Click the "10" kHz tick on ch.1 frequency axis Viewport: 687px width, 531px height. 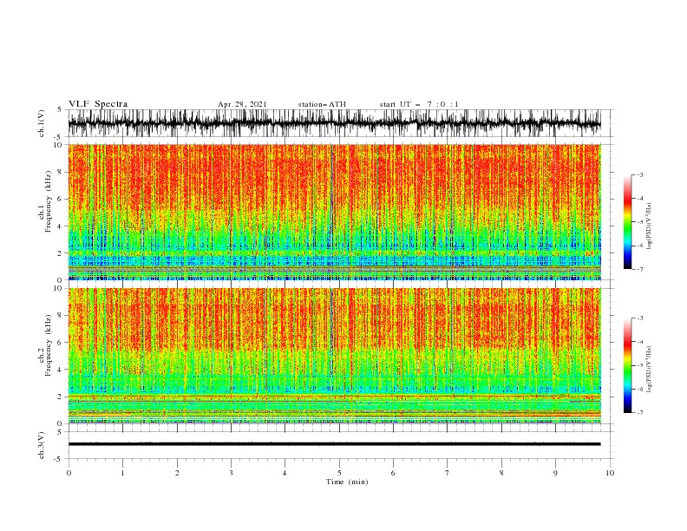60,145
